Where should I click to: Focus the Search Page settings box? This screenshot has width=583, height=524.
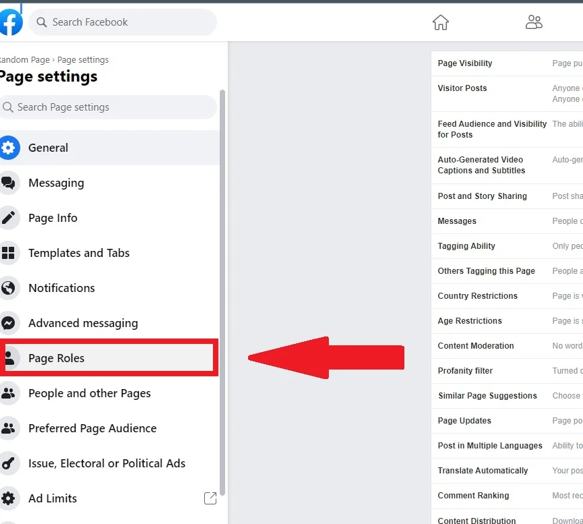tap(109, 107)
